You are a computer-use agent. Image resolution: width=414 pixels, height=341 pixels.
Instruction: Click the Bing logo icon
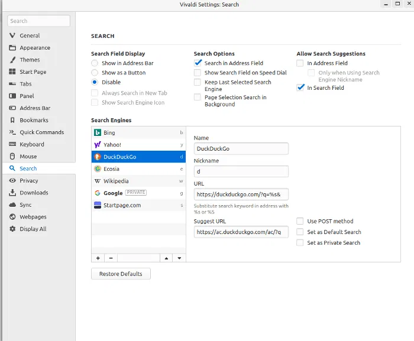point(98,132)
